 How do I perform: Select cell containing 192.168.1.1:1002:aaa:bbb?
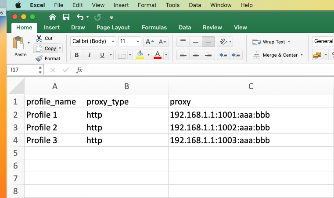point(251,127)
